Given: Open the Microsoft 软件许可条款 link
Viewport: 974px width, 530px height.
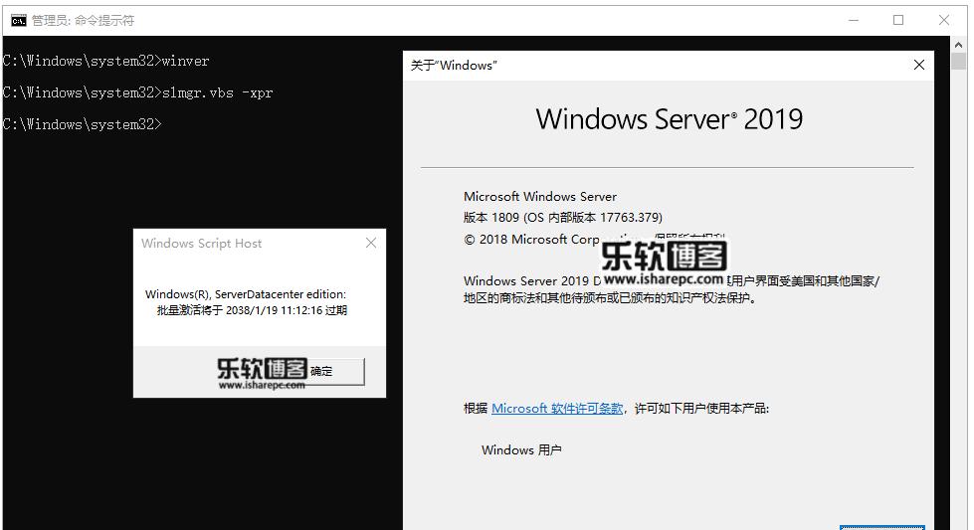Looking at the screenshot, I should coord(557,409).
